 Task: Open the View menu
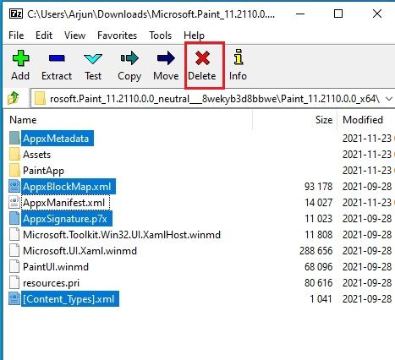tap(74, 35)
